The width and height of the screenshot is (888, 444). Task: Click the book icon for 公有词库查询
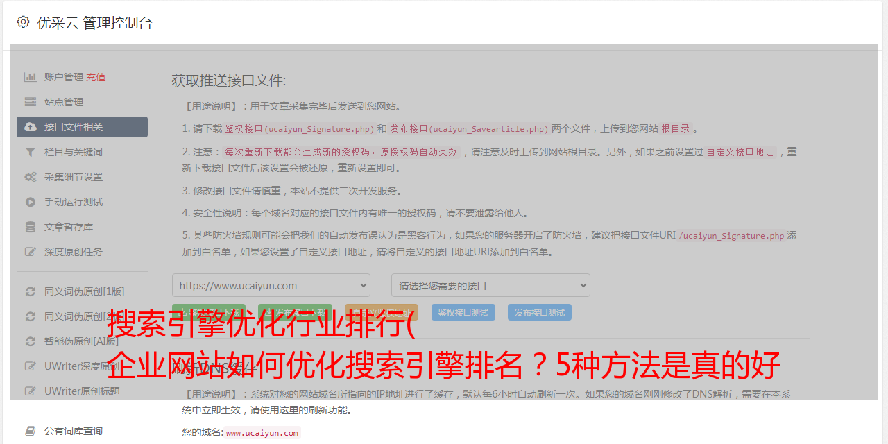(31, 431)
